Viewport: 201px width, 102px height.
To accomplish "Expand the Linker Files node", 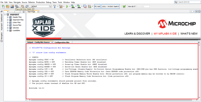I will 8,23.
